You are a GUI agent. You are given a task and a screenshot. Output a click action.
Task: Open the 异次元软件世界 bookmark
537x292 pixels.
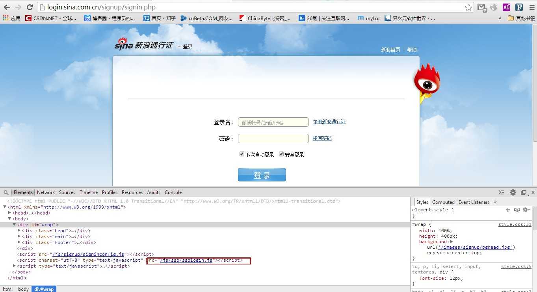(x=410, y=18)
